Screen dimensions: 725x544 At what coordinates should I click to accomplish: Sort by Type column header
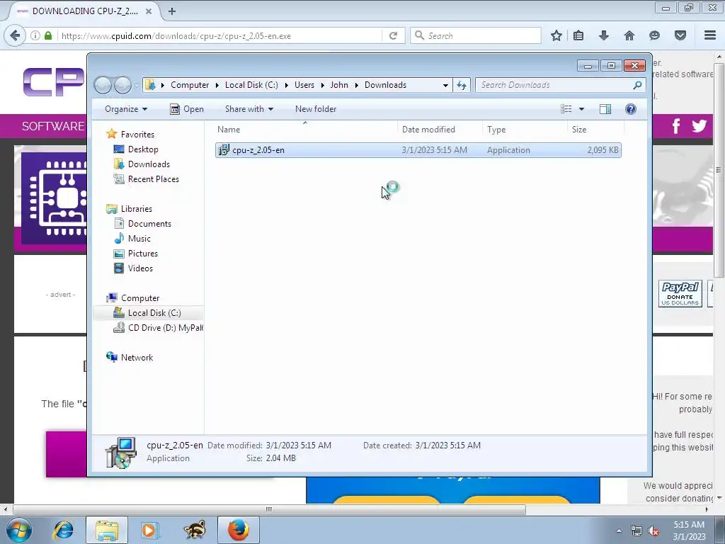[x=525, y=130]
